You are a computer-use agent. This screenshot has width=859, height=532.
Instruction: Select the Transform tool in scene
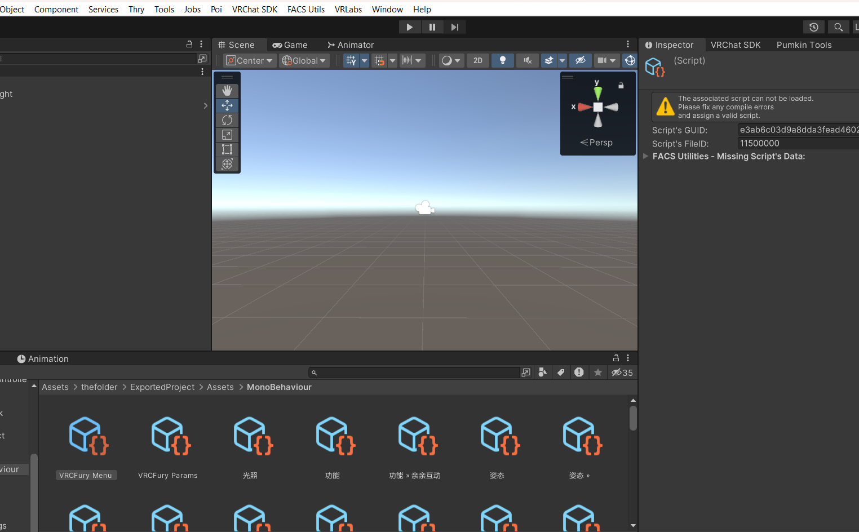coord(227,164)
